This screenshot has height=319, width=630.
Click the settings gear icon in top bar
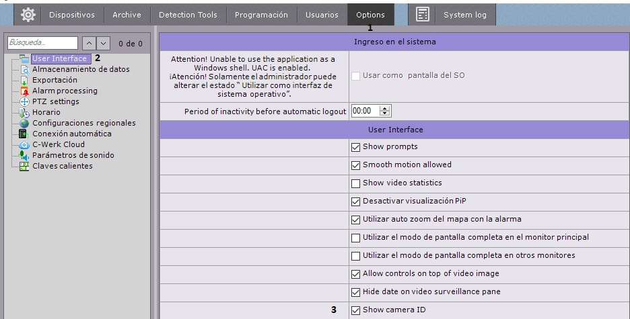(x=28, y=15)
